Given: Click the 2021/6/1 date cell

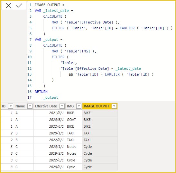Looking at the screenshot, I should click(49, 113).
